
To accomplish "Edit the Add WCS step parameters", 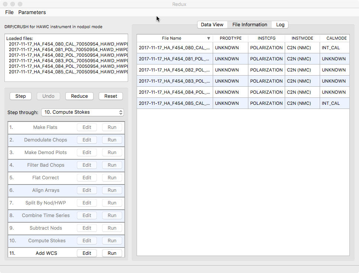I will [x=87, y=253].
